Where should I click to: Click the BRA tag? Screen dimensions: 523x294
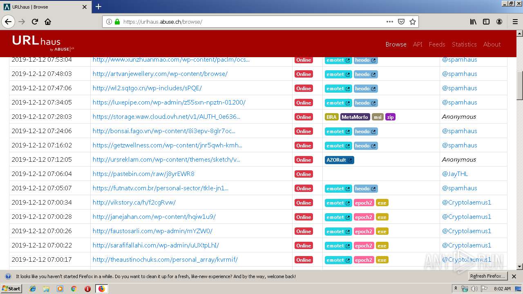tap(331, 117)
